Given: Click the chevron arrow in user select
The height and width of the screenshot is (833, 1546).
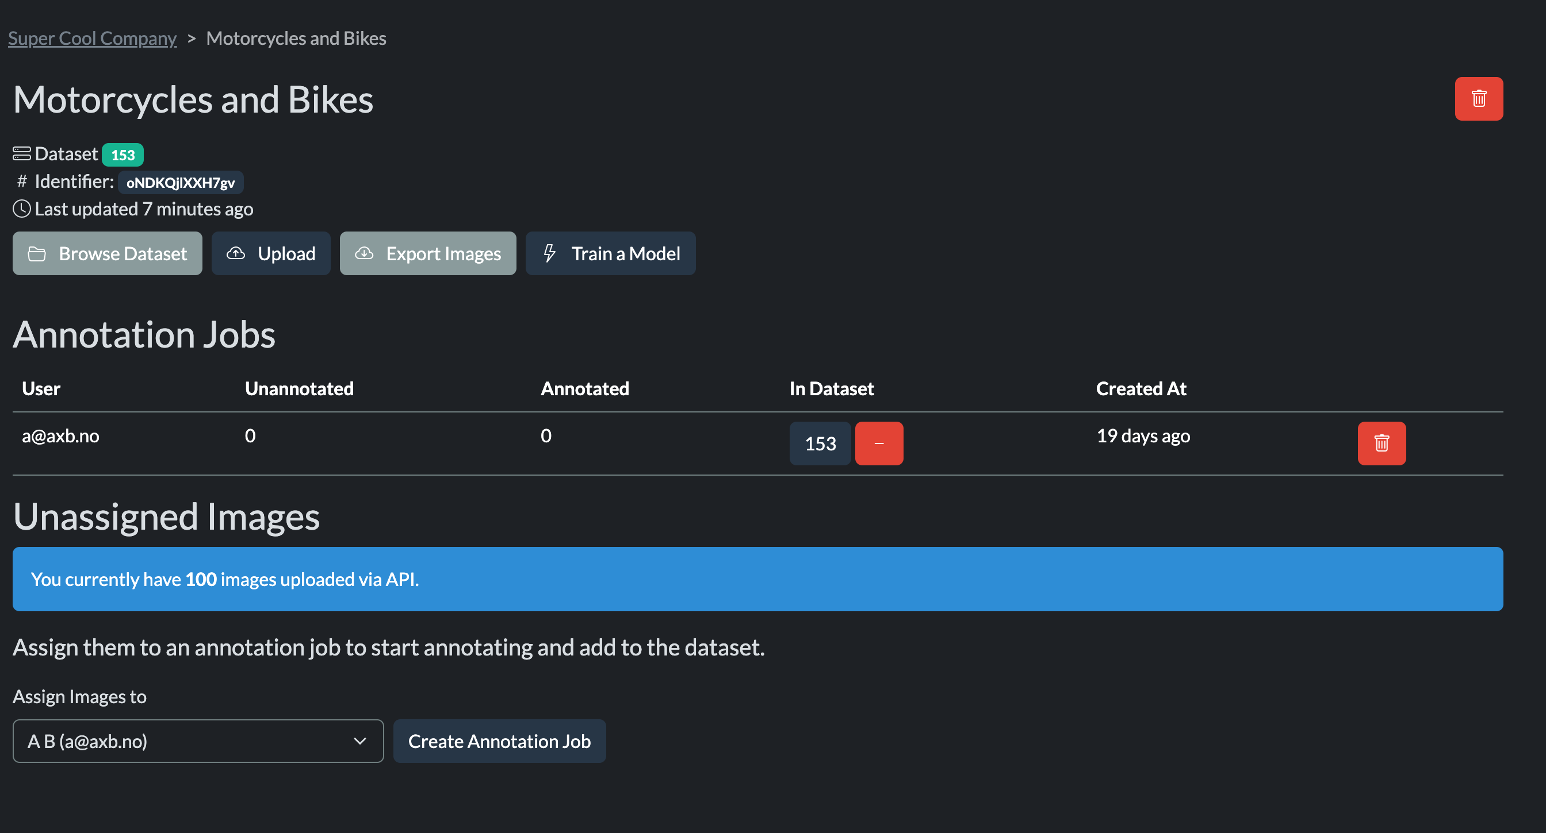Looking at the screenshot, I should 359,741.
